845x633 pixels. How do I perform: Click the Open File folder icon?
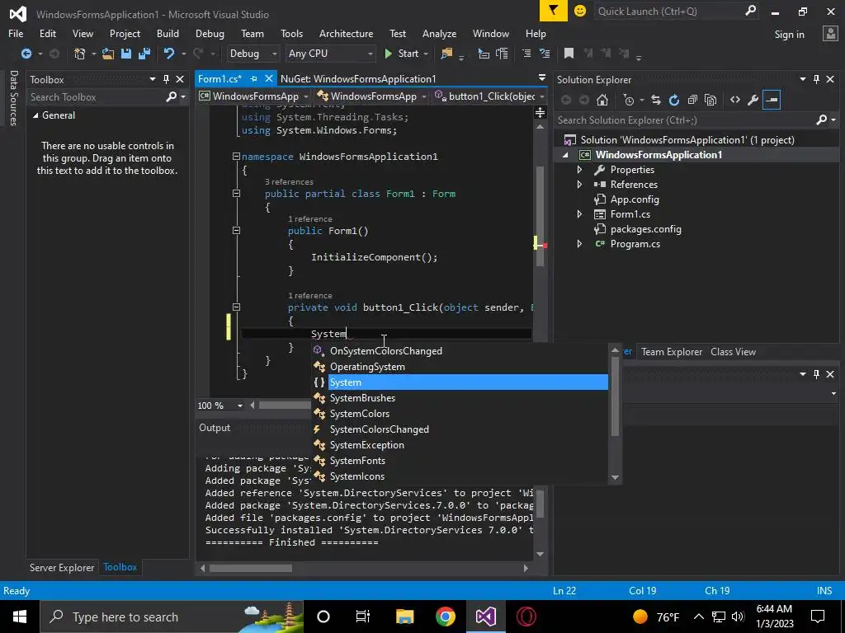coord(108,54)
